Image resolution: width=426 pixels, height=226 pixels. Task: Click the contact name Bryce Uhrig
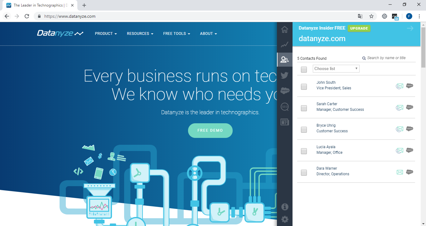pyautogui.click(x=326, y=125)
